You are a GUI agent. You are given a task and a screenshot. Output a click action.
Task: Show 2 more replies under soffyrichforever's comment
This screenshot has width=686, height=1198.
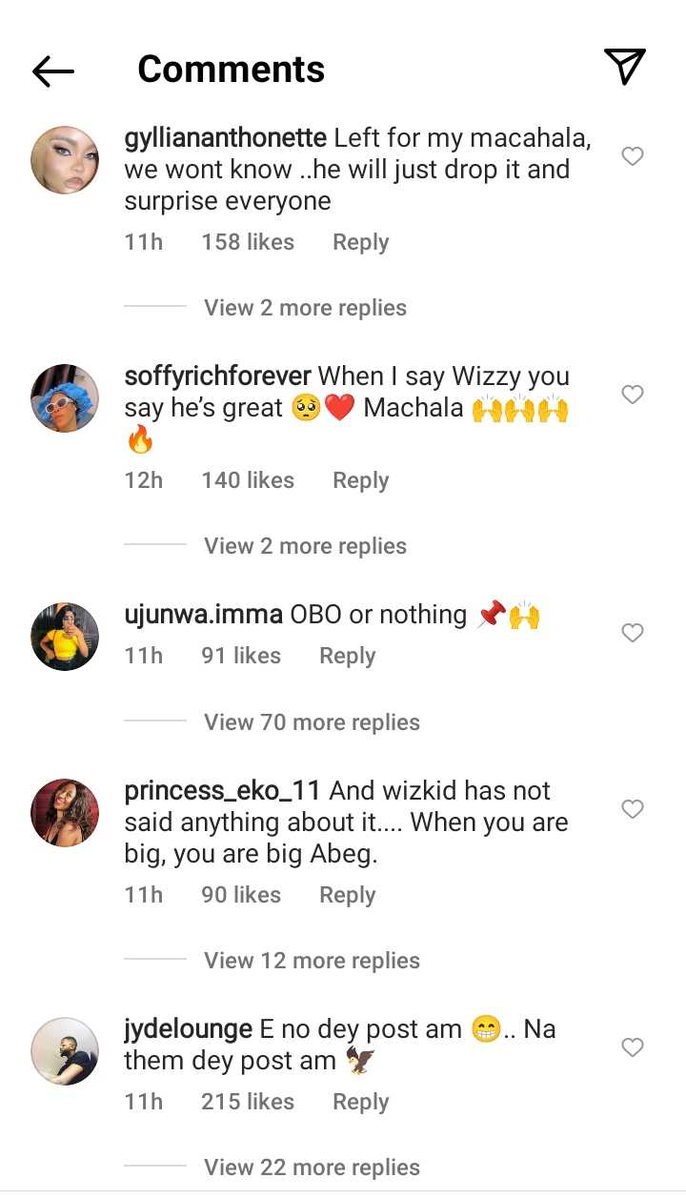(305, 546)
